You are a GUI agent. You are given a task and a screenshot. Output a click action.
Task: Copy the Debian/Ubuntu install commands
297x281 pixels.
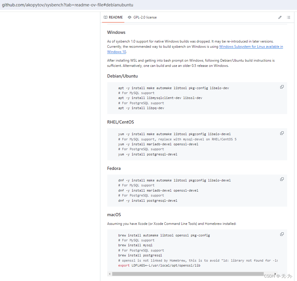(282, 87)
